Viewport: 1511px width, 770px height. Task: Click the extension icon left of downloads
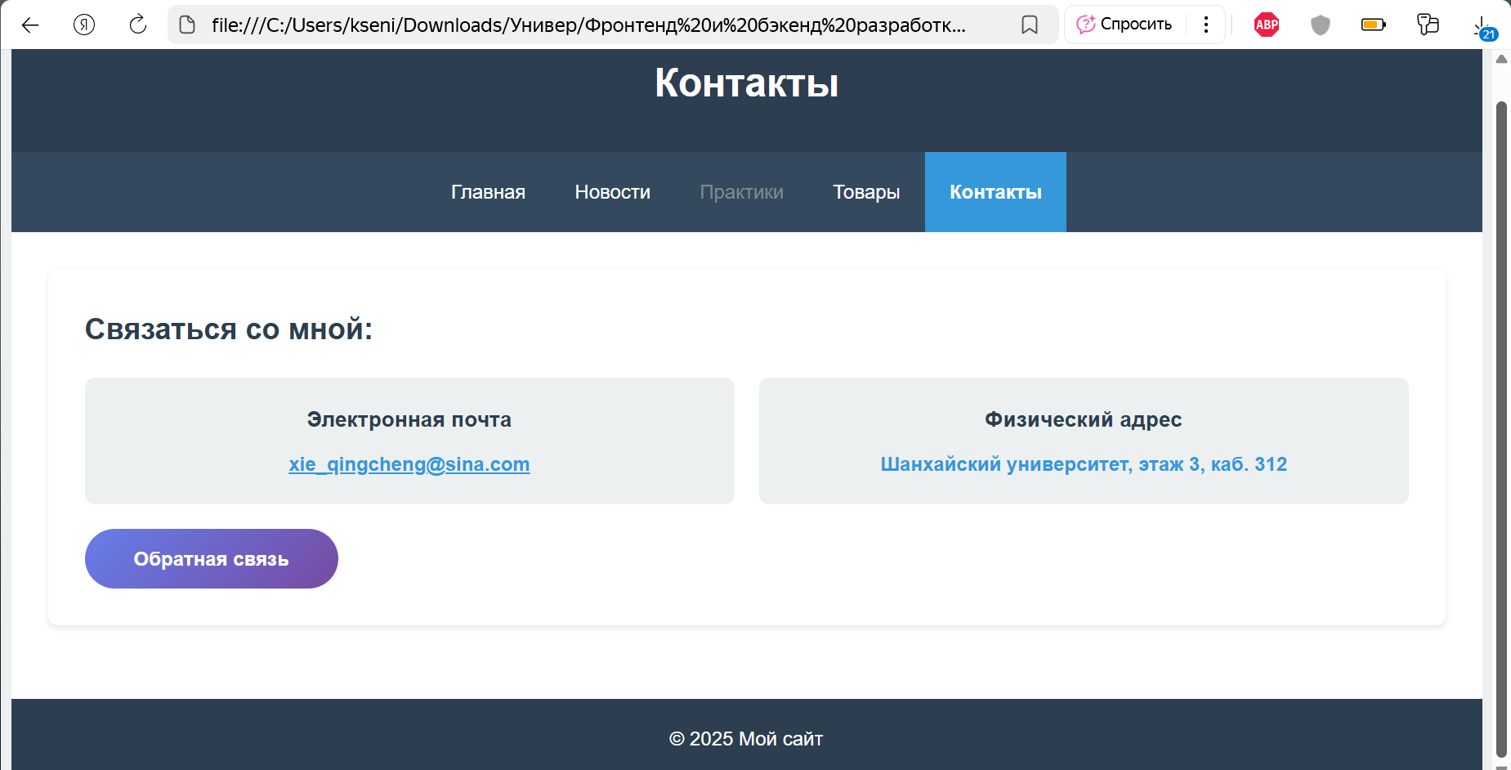1428,25
